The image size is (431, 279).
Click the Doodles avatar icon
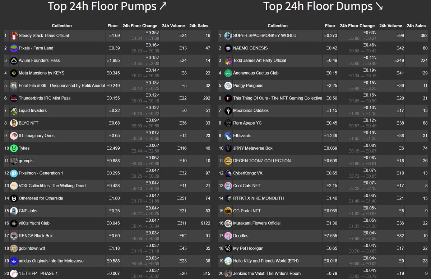[x=228, y=236]
